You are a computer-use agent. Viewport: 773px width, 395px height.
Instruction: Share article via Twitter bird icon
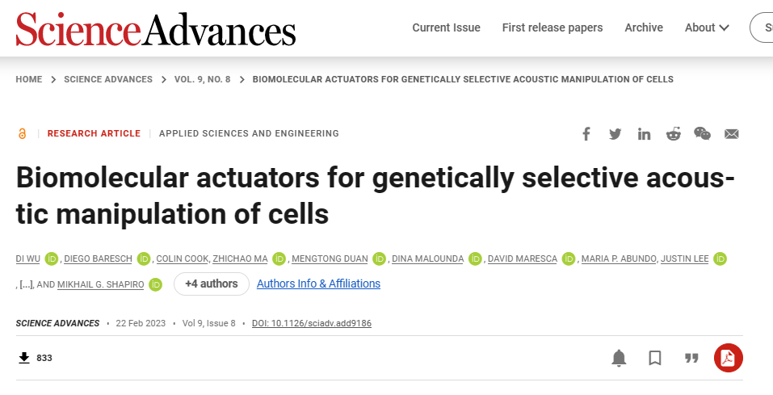(x=615, y=133)
